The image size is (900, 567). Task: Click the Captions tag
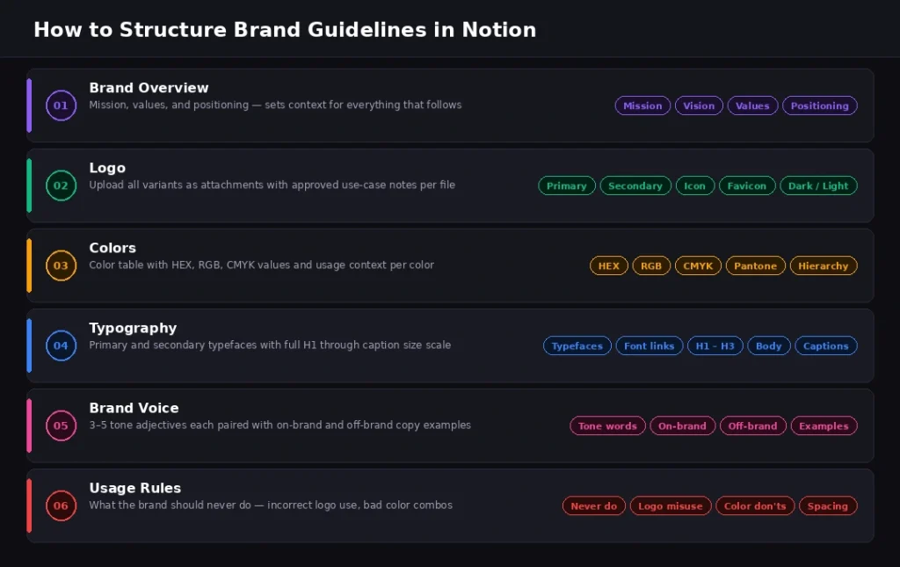click(825, 346)
